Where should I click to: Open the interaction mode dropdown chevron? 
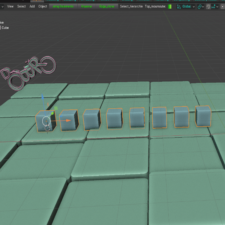coord(3,6)
